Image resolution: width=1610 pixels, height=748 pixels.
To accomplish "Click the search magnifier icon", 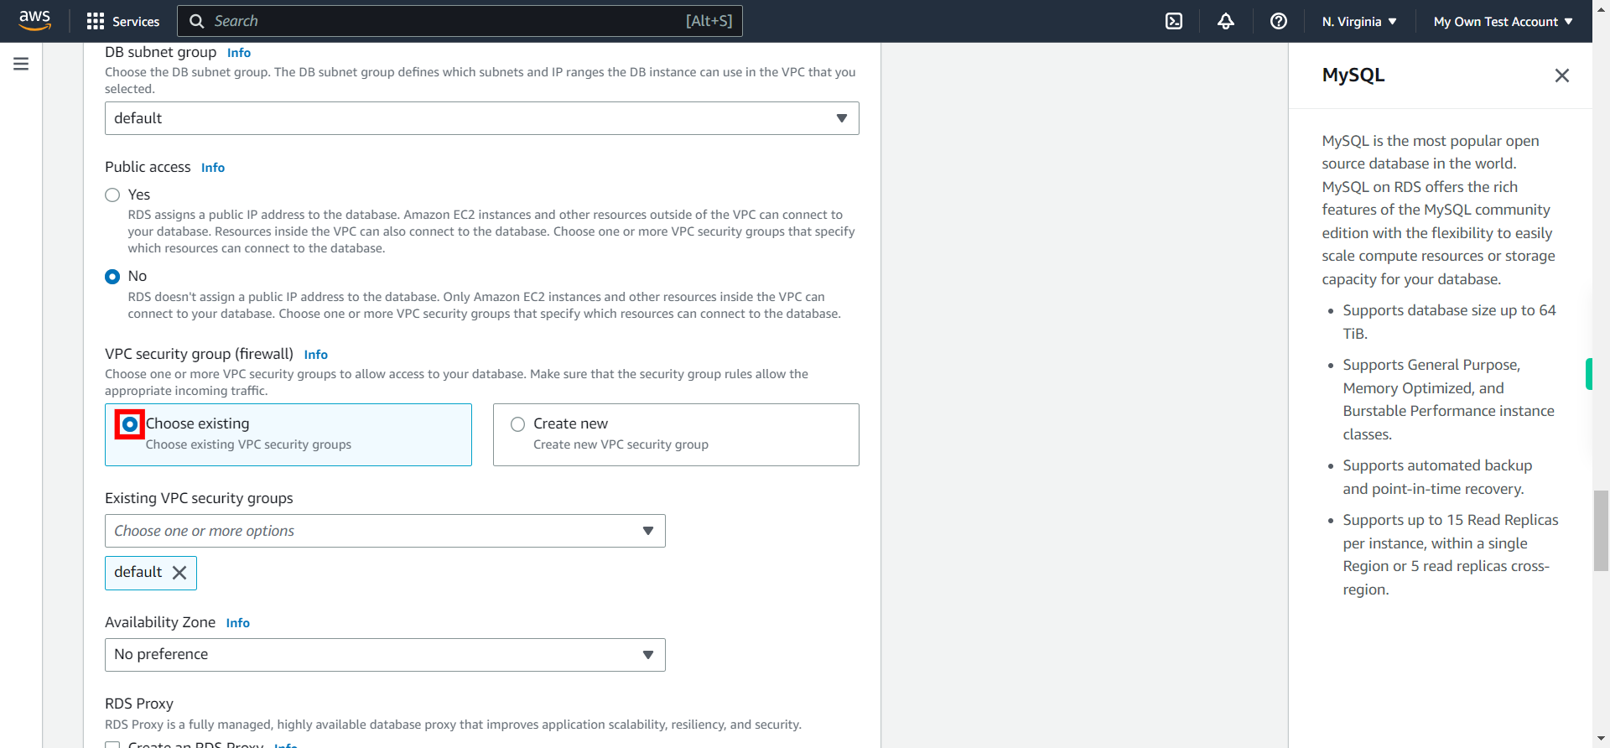I will coord(196,21).
